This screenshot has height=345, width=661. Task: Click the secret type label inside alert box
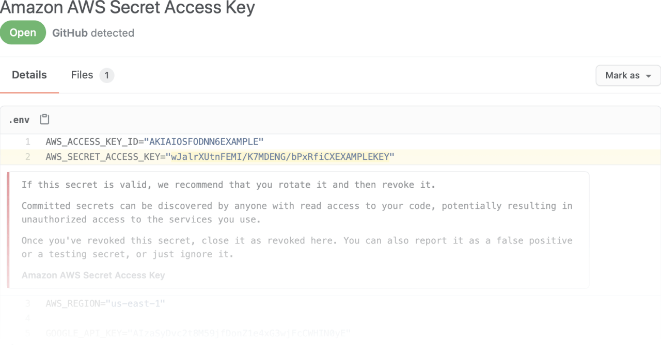point(93,275)
